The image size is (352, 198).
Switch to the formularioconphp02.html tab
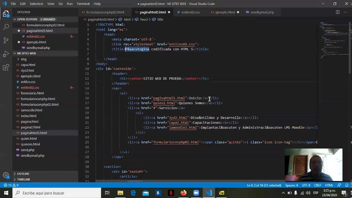pos(105,12)
